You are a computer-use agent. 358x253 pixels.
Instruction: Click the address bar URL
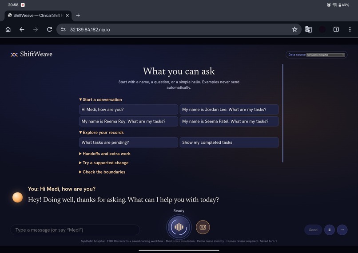click(90, 30)
